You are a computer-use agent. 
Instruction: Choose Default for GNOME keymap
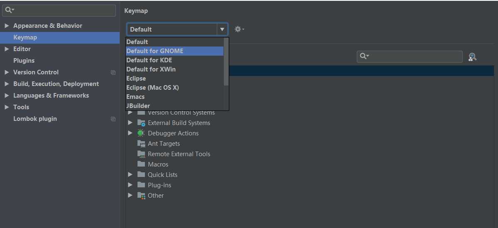pos(175,51)
